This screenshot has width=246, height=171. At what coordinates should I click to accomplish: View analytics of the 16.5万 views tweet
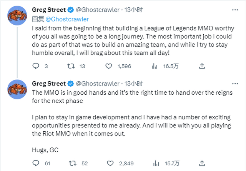[155, 66]
